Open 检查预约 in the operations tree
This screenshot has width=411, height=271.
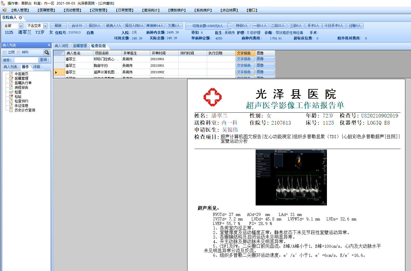(x=21, y=101)
